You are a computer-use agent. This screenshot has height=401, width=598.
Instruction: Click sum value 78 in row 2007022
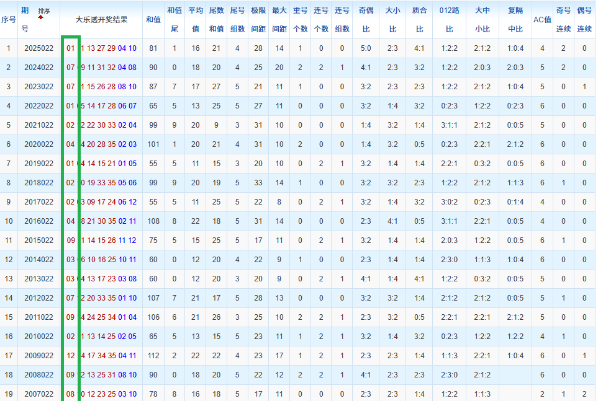click(153, 394)
